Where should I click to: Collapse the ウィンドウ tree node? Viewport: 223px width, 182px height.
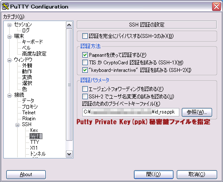(9, 60)
